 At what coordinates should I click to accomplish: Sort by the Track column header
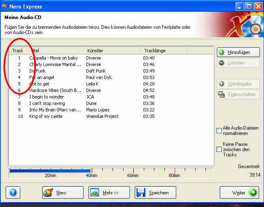(18, 51)
